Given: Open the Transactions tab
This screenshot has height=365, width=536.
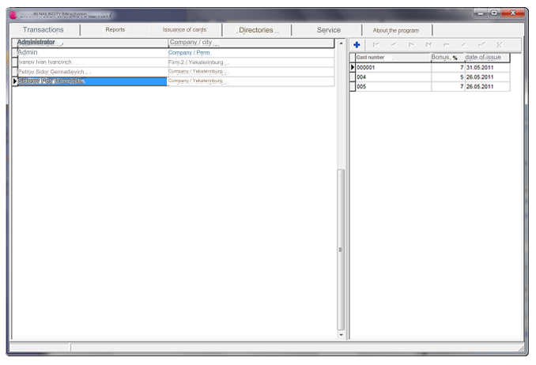Looking at the screenshot, I should [43, 30].
